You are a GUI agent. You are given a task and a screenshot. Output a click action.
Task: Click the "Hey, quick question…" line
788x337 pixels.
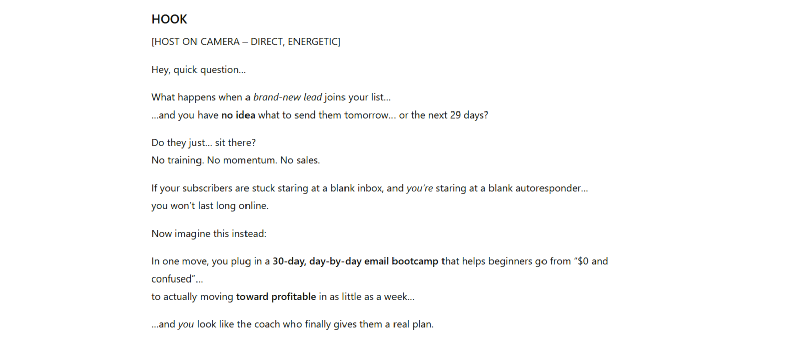pos(199,70)
